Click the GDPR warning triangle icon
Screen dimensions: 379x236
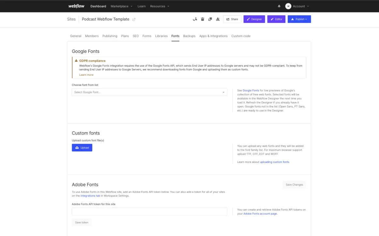tap(76, 61)
